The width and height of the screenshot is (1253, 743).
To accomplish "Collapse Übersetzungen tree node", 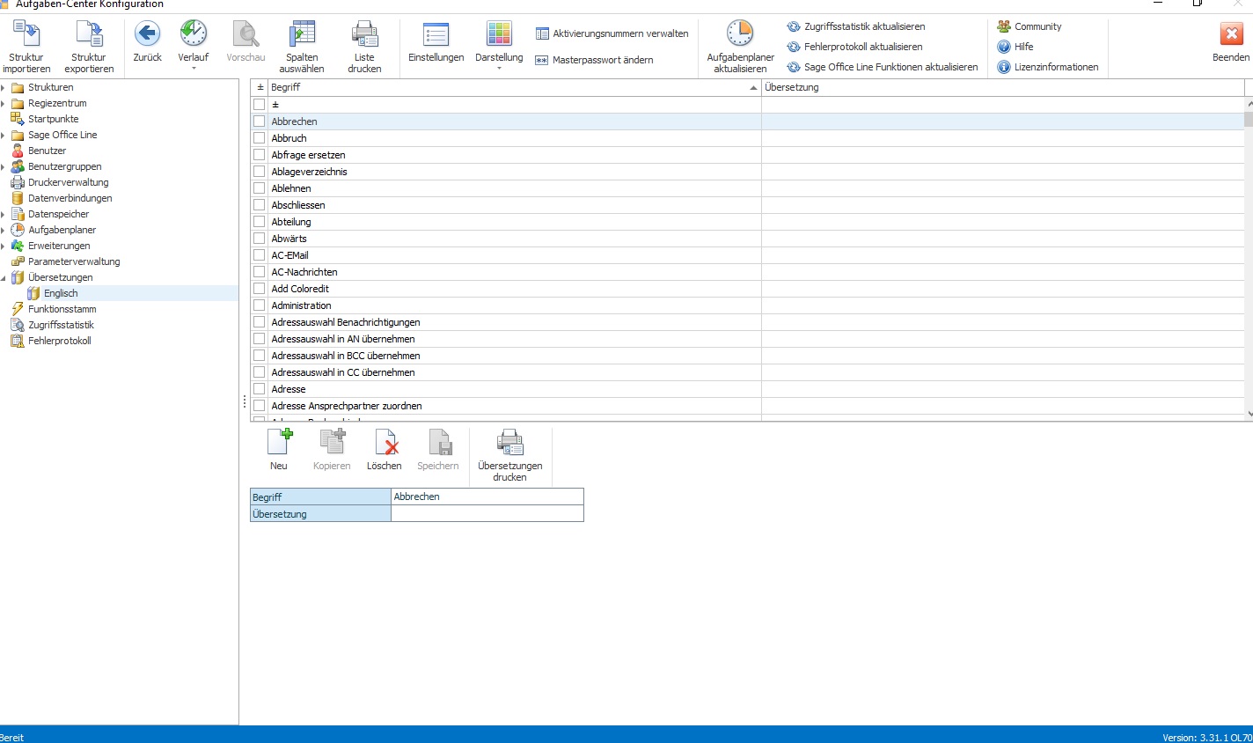I will click(4, 277).
